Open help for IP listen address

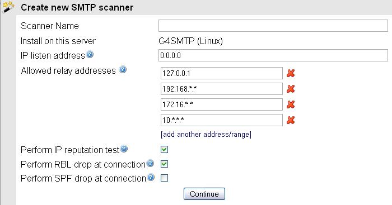[90, 54]
